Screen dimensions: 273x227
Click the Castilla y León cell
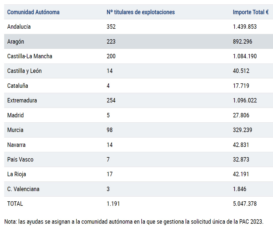pos(24,71)
